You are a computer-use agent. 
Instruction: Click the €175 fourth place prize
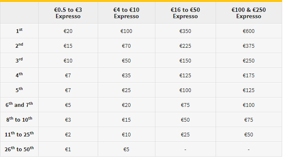coord(249,76)
